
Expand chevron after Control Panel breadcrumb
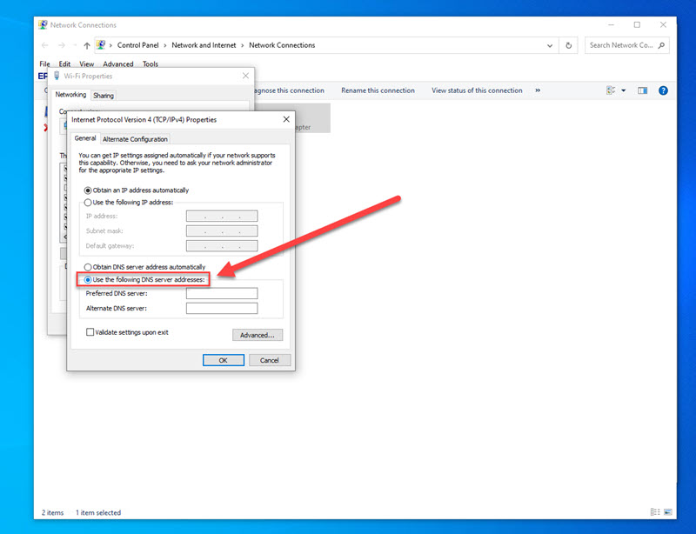click(x=165, y=45)
